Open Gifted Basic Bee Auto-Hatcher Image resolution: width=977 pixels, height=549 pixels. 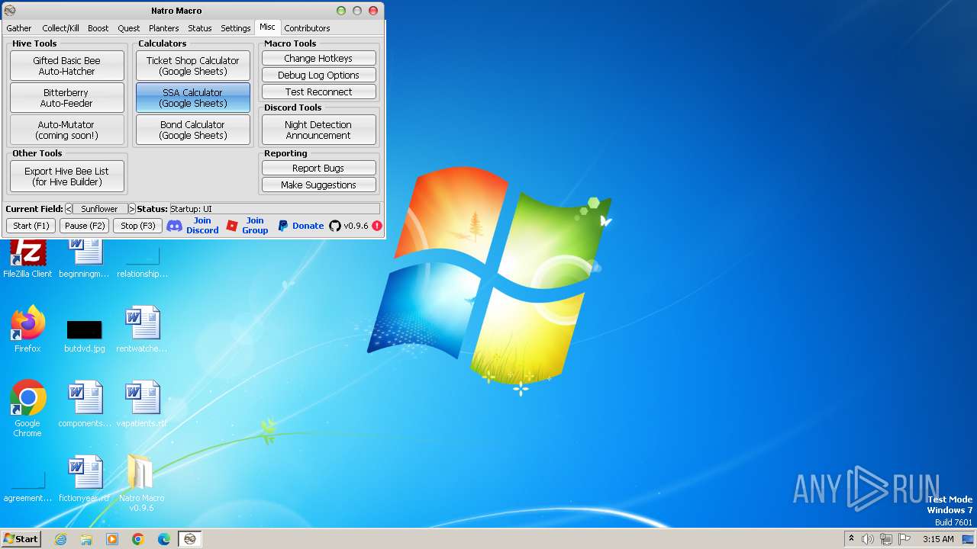click(x=67, y=66)
